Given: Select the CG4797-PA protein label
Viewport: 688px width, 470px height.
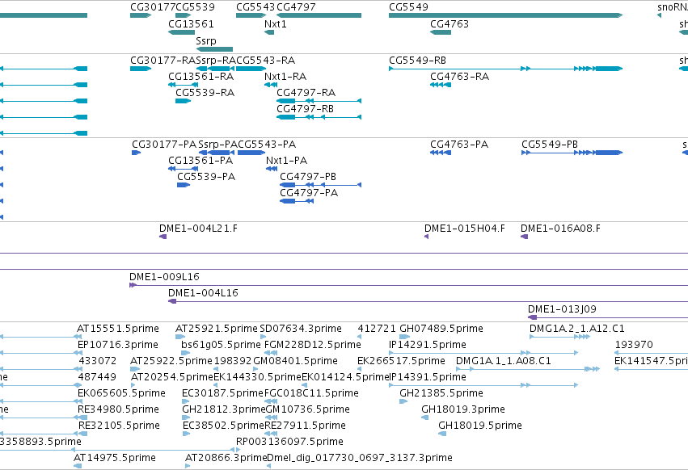Looking at the screenshot, I should click(309, 192).
